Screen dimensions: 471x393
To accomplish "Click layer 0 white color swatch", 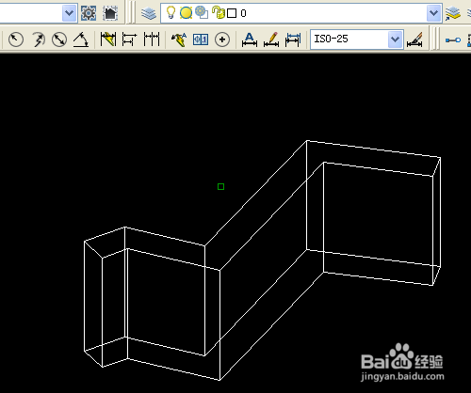I will (x=232, y=13).
